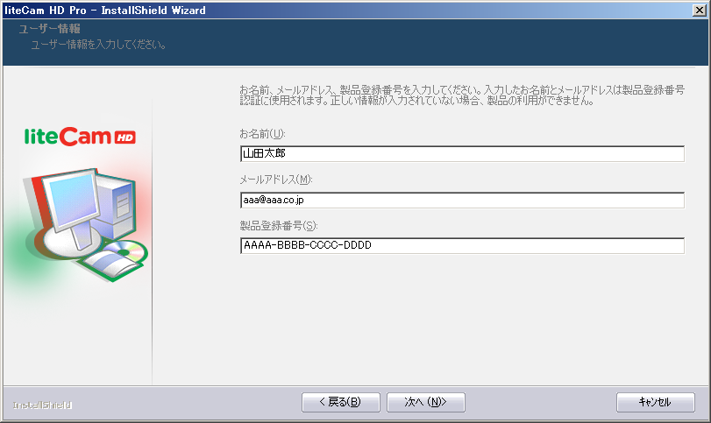Screen dimensions: 711x423
Task: Click the liteCam HD logo
Action: click(80, 137)
